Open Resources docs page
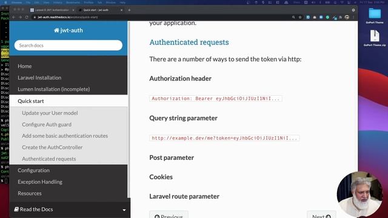 30,193
